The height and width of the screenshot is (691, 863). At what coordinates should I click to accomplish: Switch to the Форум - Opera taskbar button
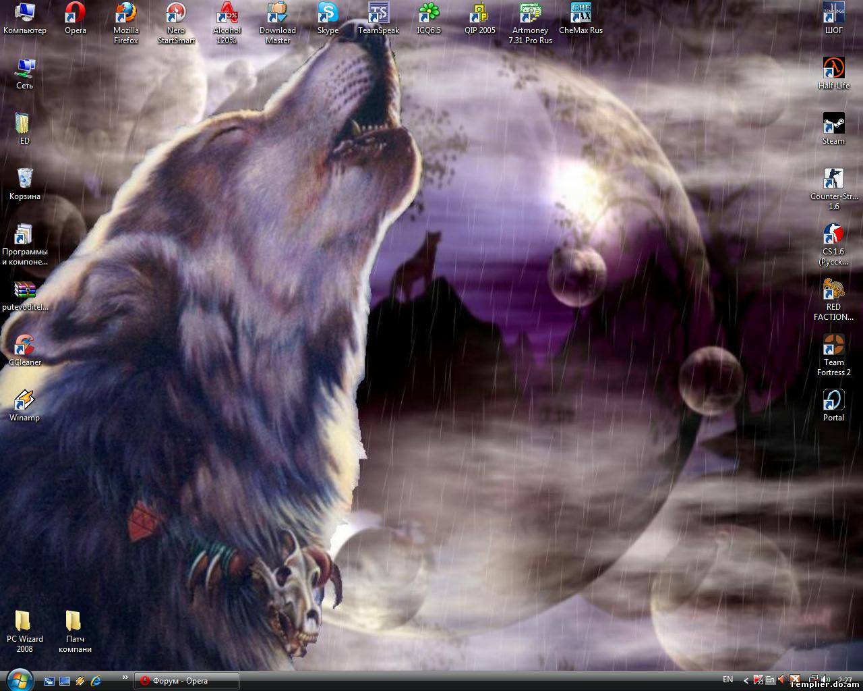pyautogui.click(x=187, y=681)
